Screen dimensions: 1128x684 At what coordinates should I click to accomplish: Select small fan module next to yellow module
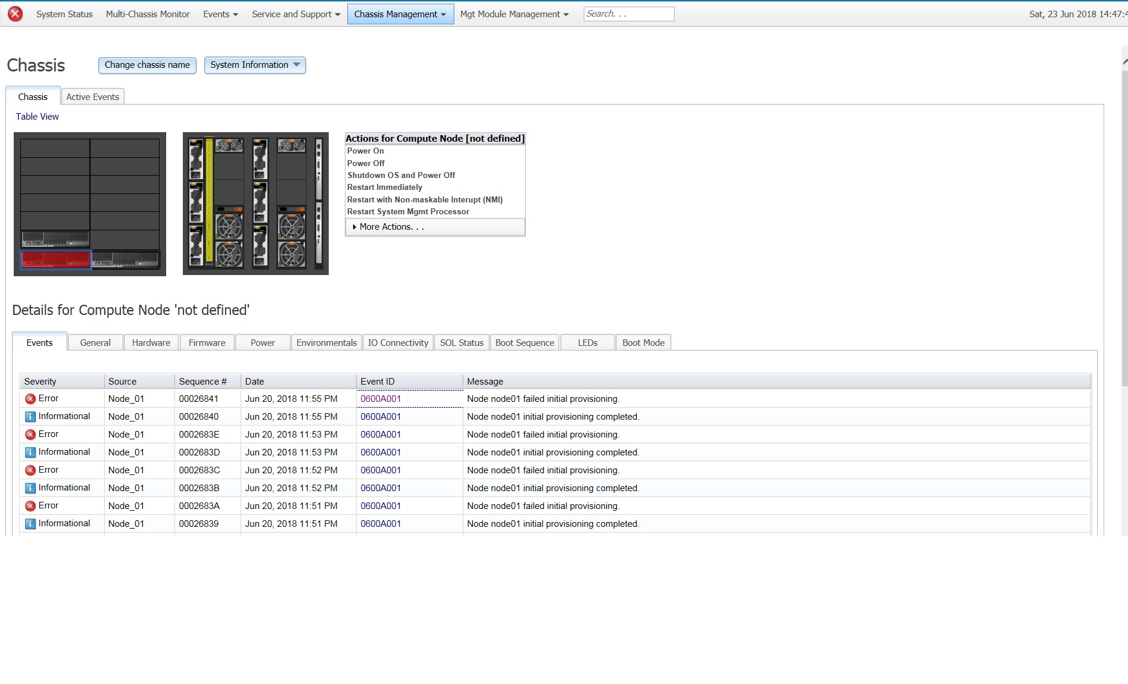tap(229, 145)
